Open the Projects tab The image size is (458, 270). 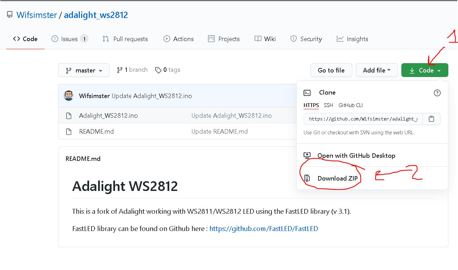pos(224,39)
